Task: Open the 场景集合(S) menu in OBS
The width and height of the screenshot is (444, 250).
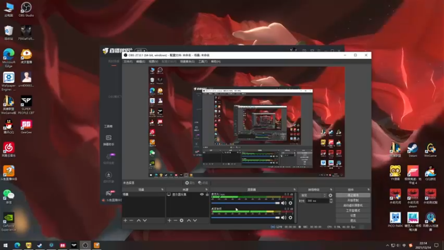Action: (188, 62)
